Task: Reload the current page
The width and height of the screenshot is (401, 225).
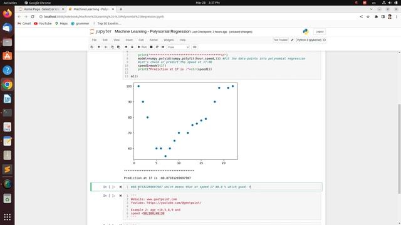Action: (33, 17)
